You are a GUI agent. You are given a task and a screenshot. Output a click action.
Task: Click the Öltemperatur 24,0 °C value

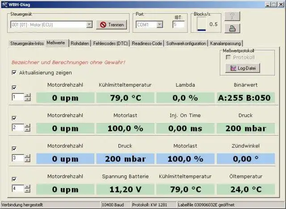(245, 189)
